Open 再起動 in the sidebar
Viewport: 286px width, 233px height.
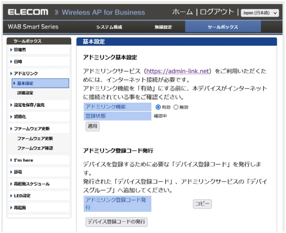tap(39, 208)
